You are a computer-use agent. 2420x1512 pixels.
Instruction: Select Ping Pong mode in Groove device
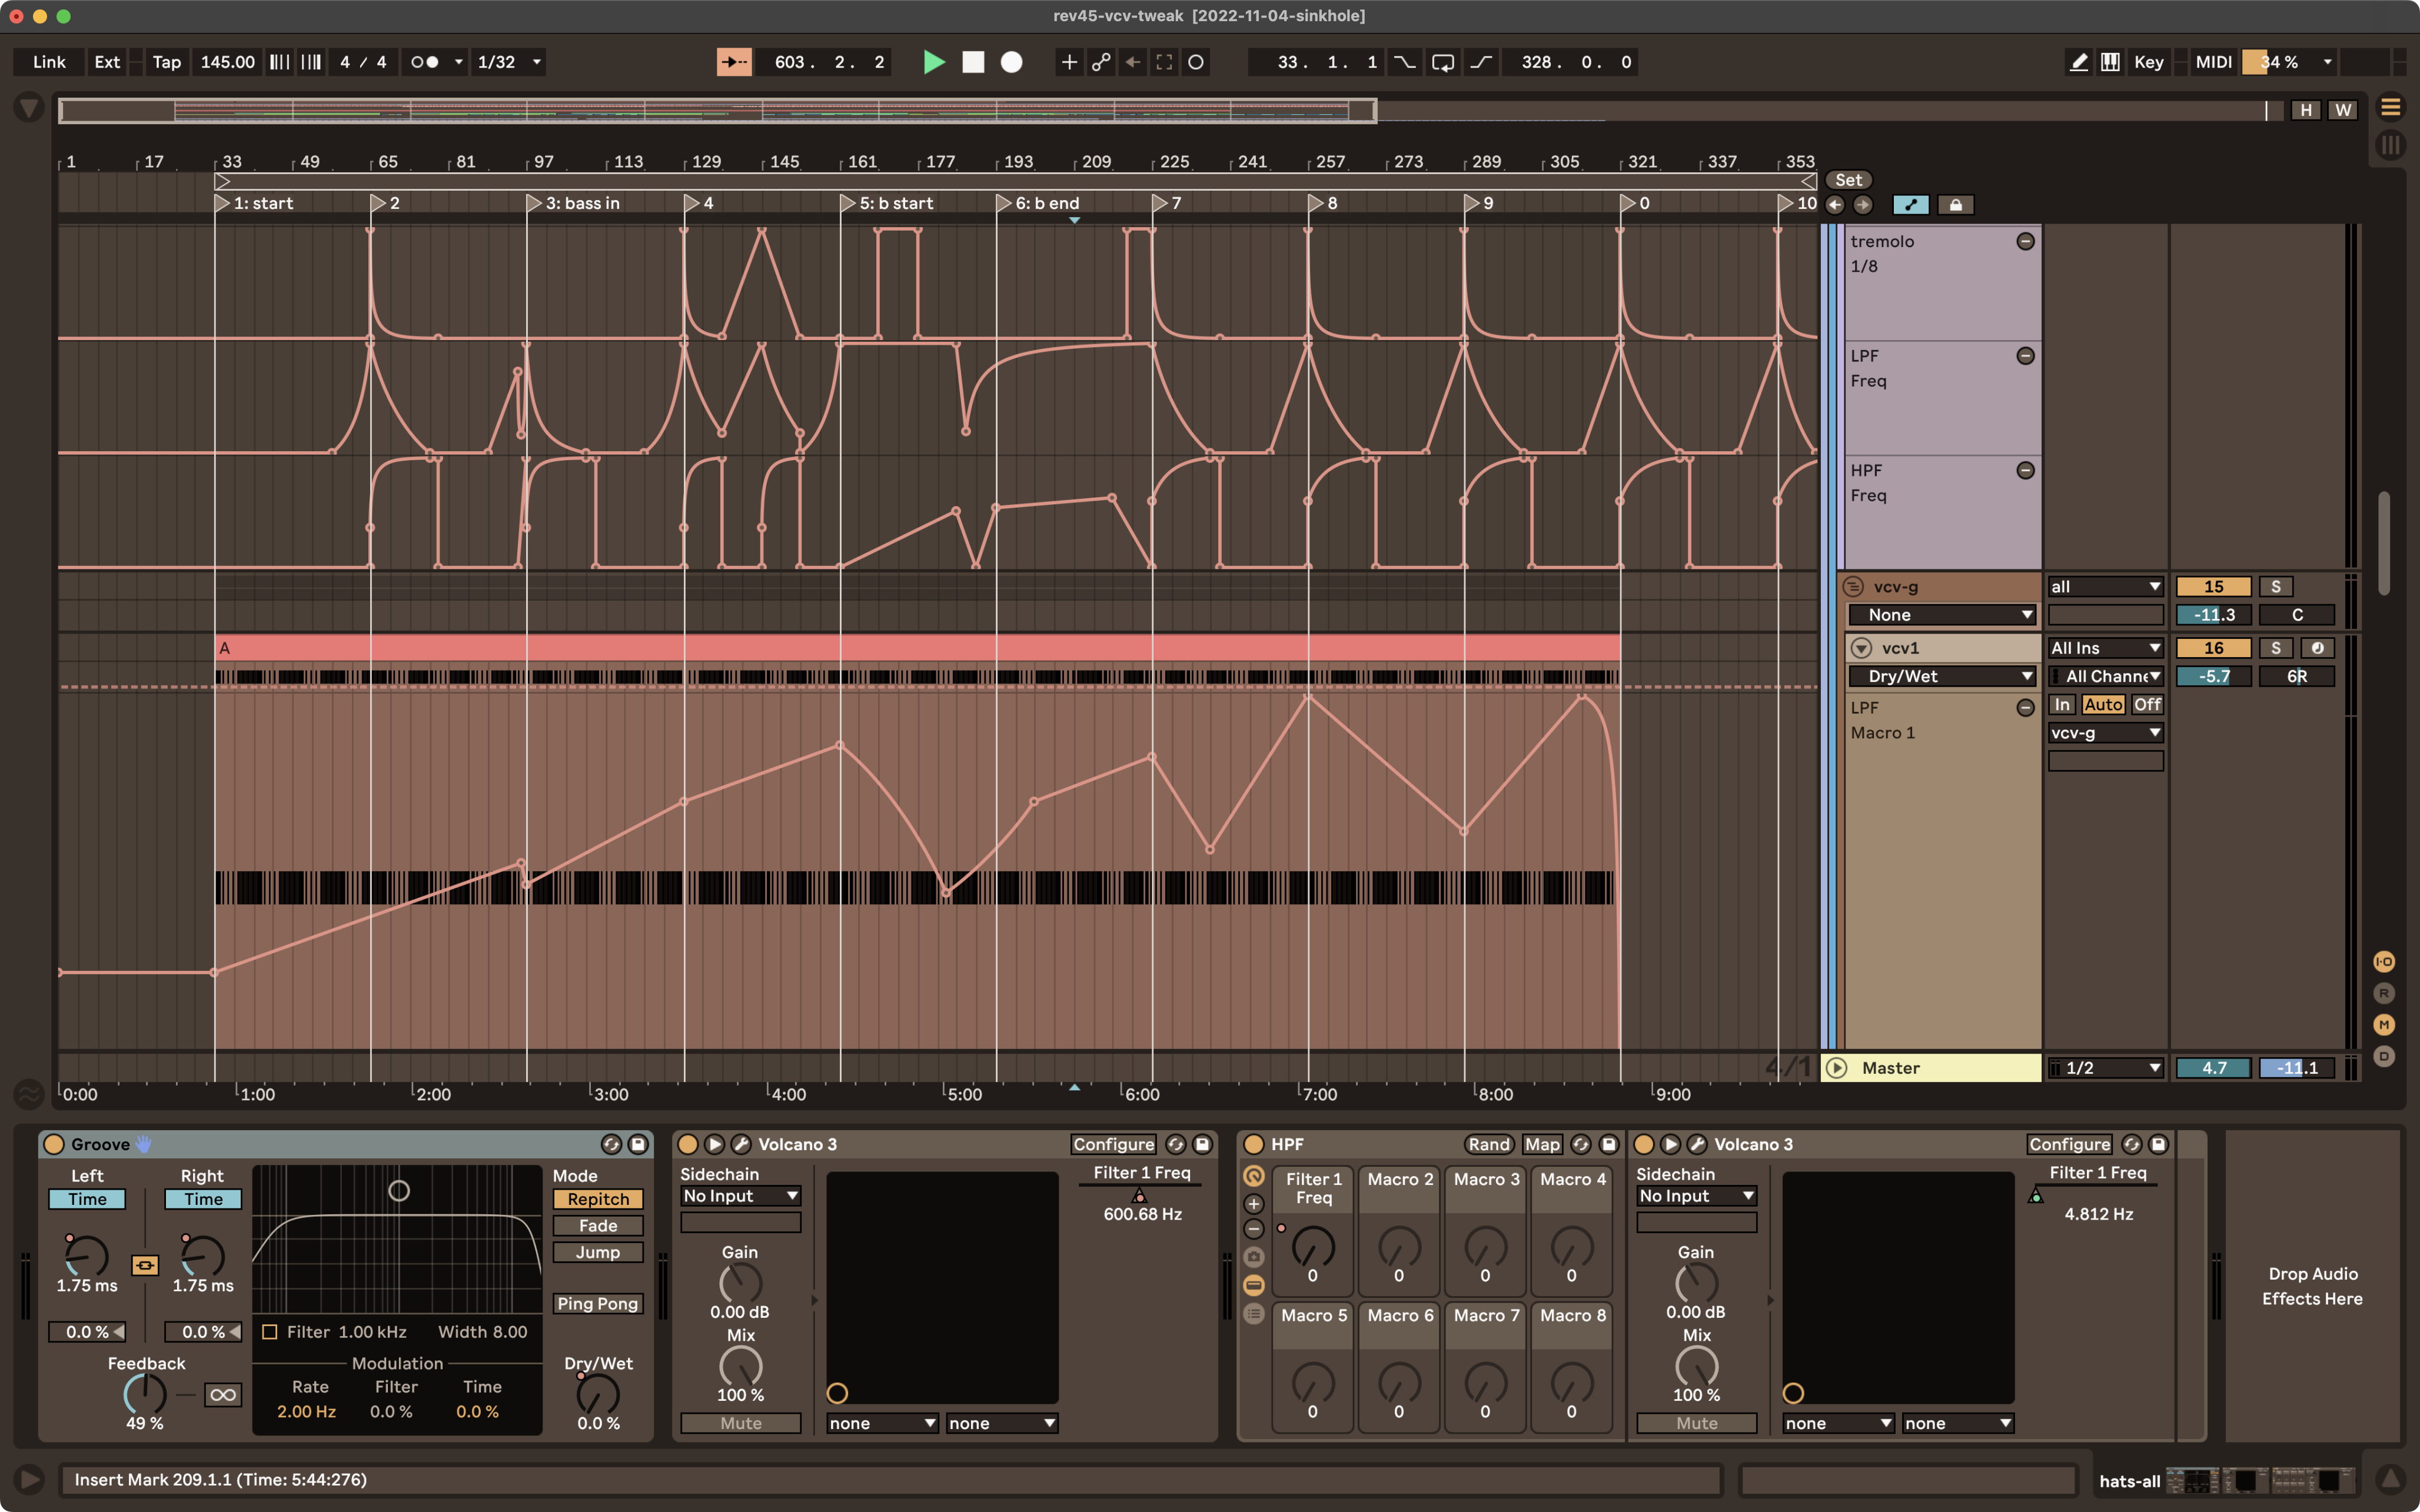[x=597, y=1303]
